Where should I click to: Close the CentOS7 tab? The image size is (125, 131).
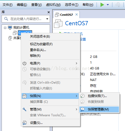(x=77, y=14)
